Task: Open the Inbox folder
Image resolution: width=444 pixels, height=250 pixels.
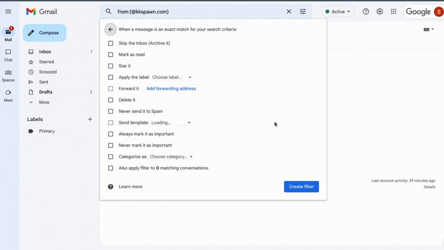Action: point(45,52)
